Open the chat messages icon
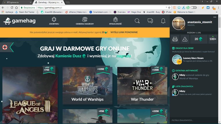221x124 pixels. click(x=150, y=21)
